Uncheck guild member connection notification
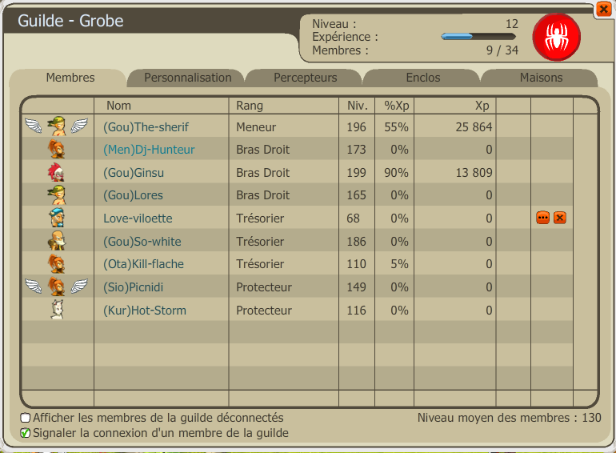 [x=26, y=433]
